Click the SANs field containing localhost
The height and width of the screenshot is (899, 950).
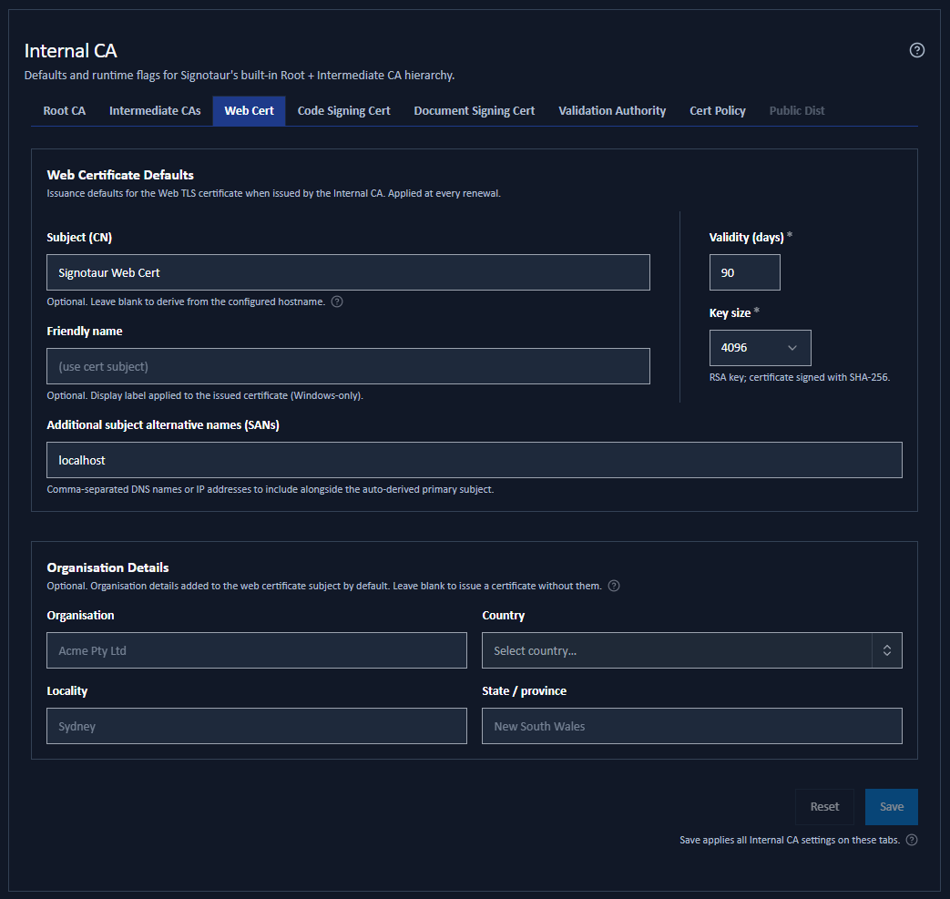(475, 460)
